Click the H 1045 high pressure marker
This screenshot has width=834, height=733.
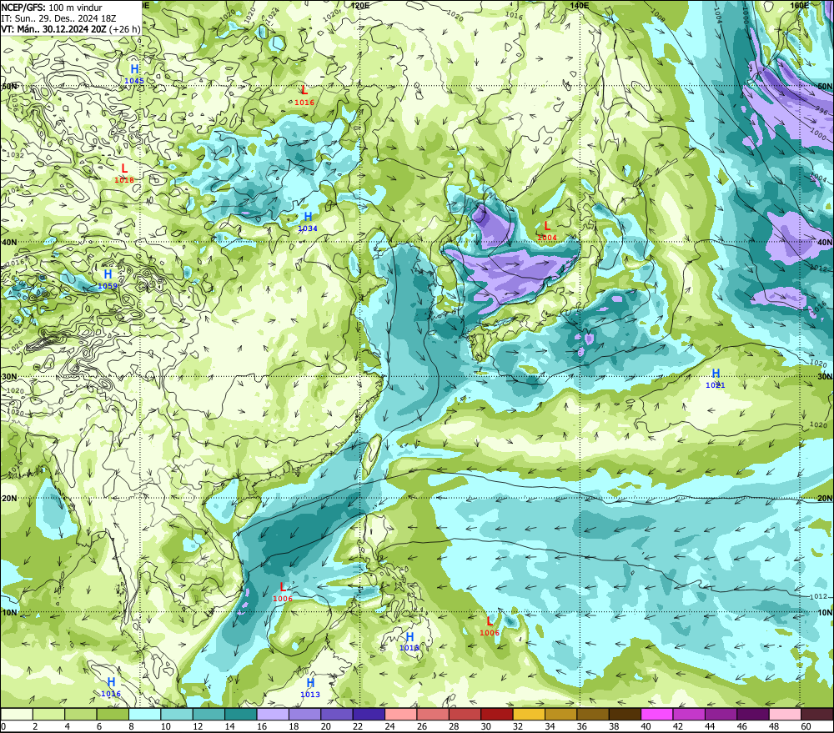point(134,74)
